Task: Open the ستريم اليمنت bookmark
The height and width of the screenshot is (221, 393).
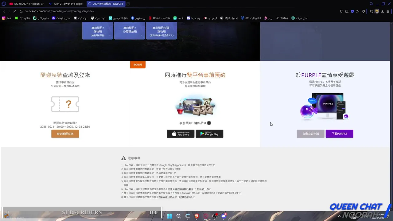Action: click(61, 18)
